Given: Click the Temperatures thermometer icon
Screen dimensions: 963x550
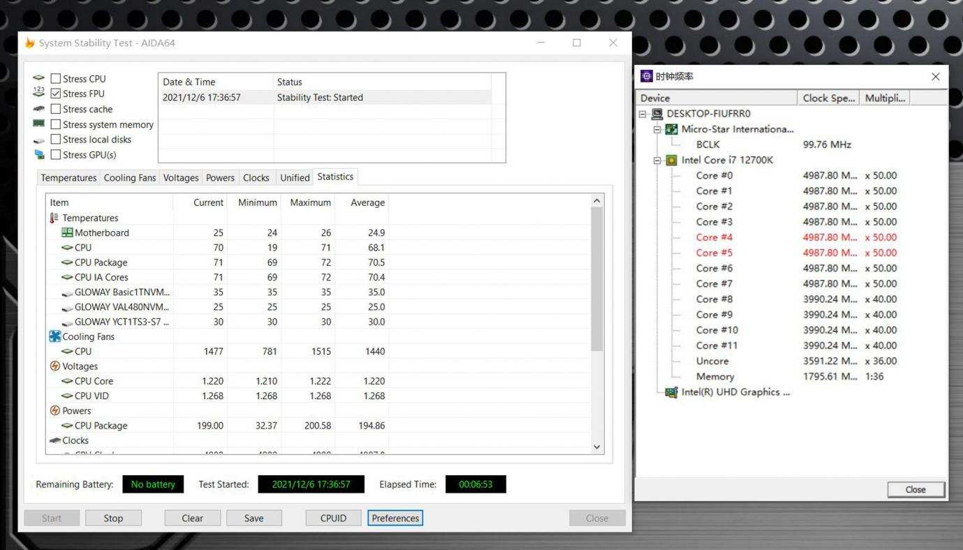Looking at the screenshot, I should [x=54, y=218].
